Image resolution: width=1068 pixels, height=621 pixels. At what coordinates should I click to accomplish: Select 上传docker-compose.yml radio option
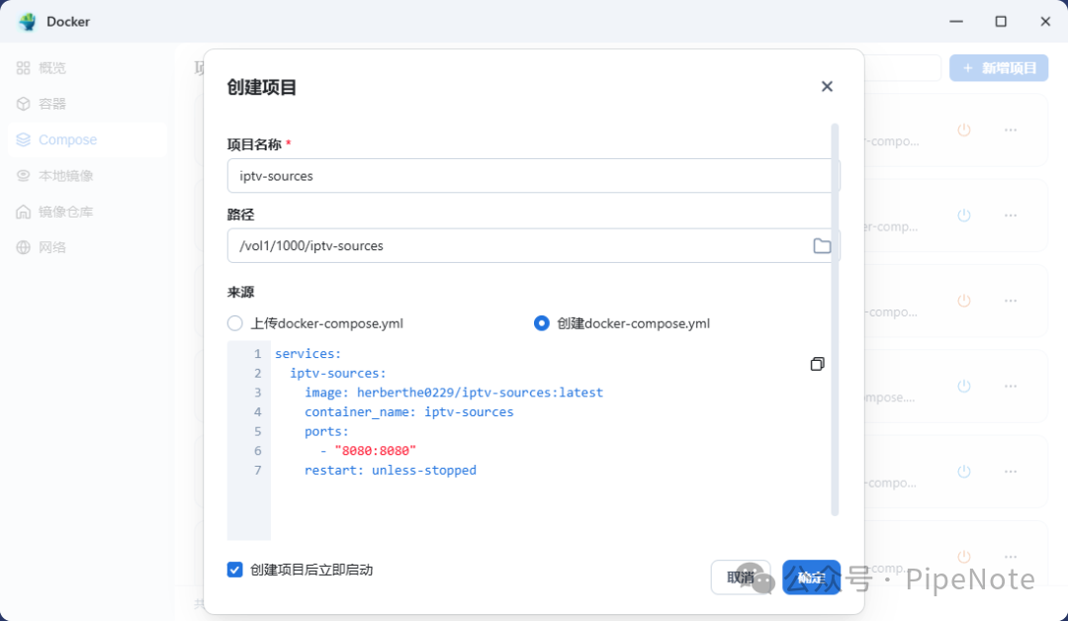click(x=234, y=323)
